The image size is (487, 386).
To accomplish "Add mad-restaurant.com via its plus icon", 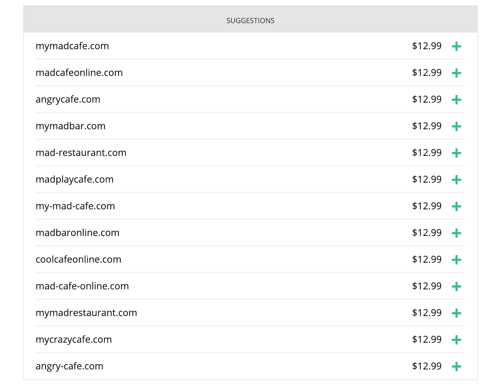I will click(456, 153).
